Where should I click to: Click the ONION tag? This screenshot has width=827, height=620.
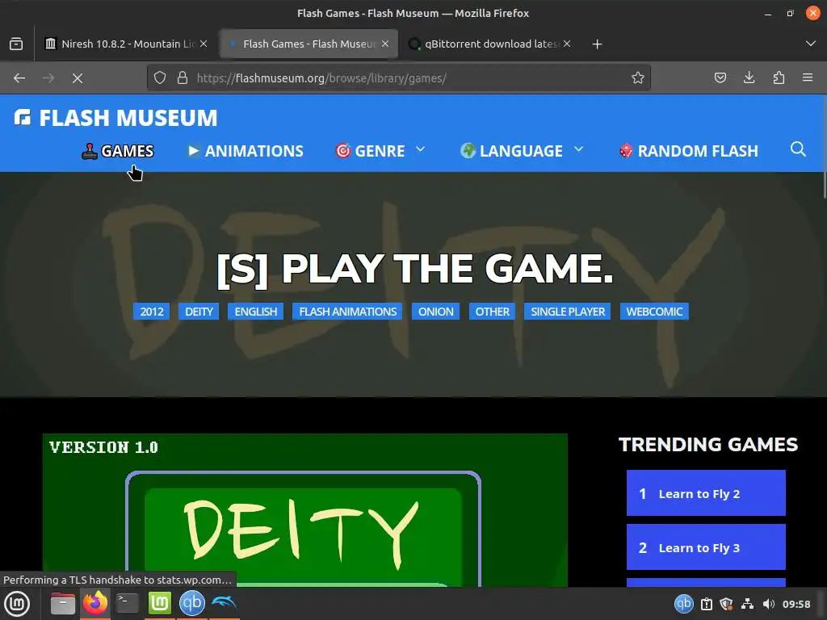click(435, 312)
